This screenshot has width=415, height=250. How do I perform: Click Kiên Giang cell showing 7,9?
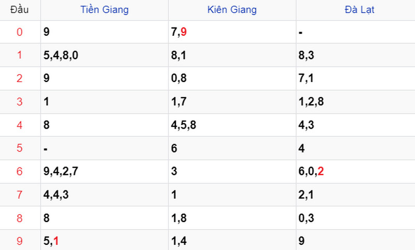[232, 32]
